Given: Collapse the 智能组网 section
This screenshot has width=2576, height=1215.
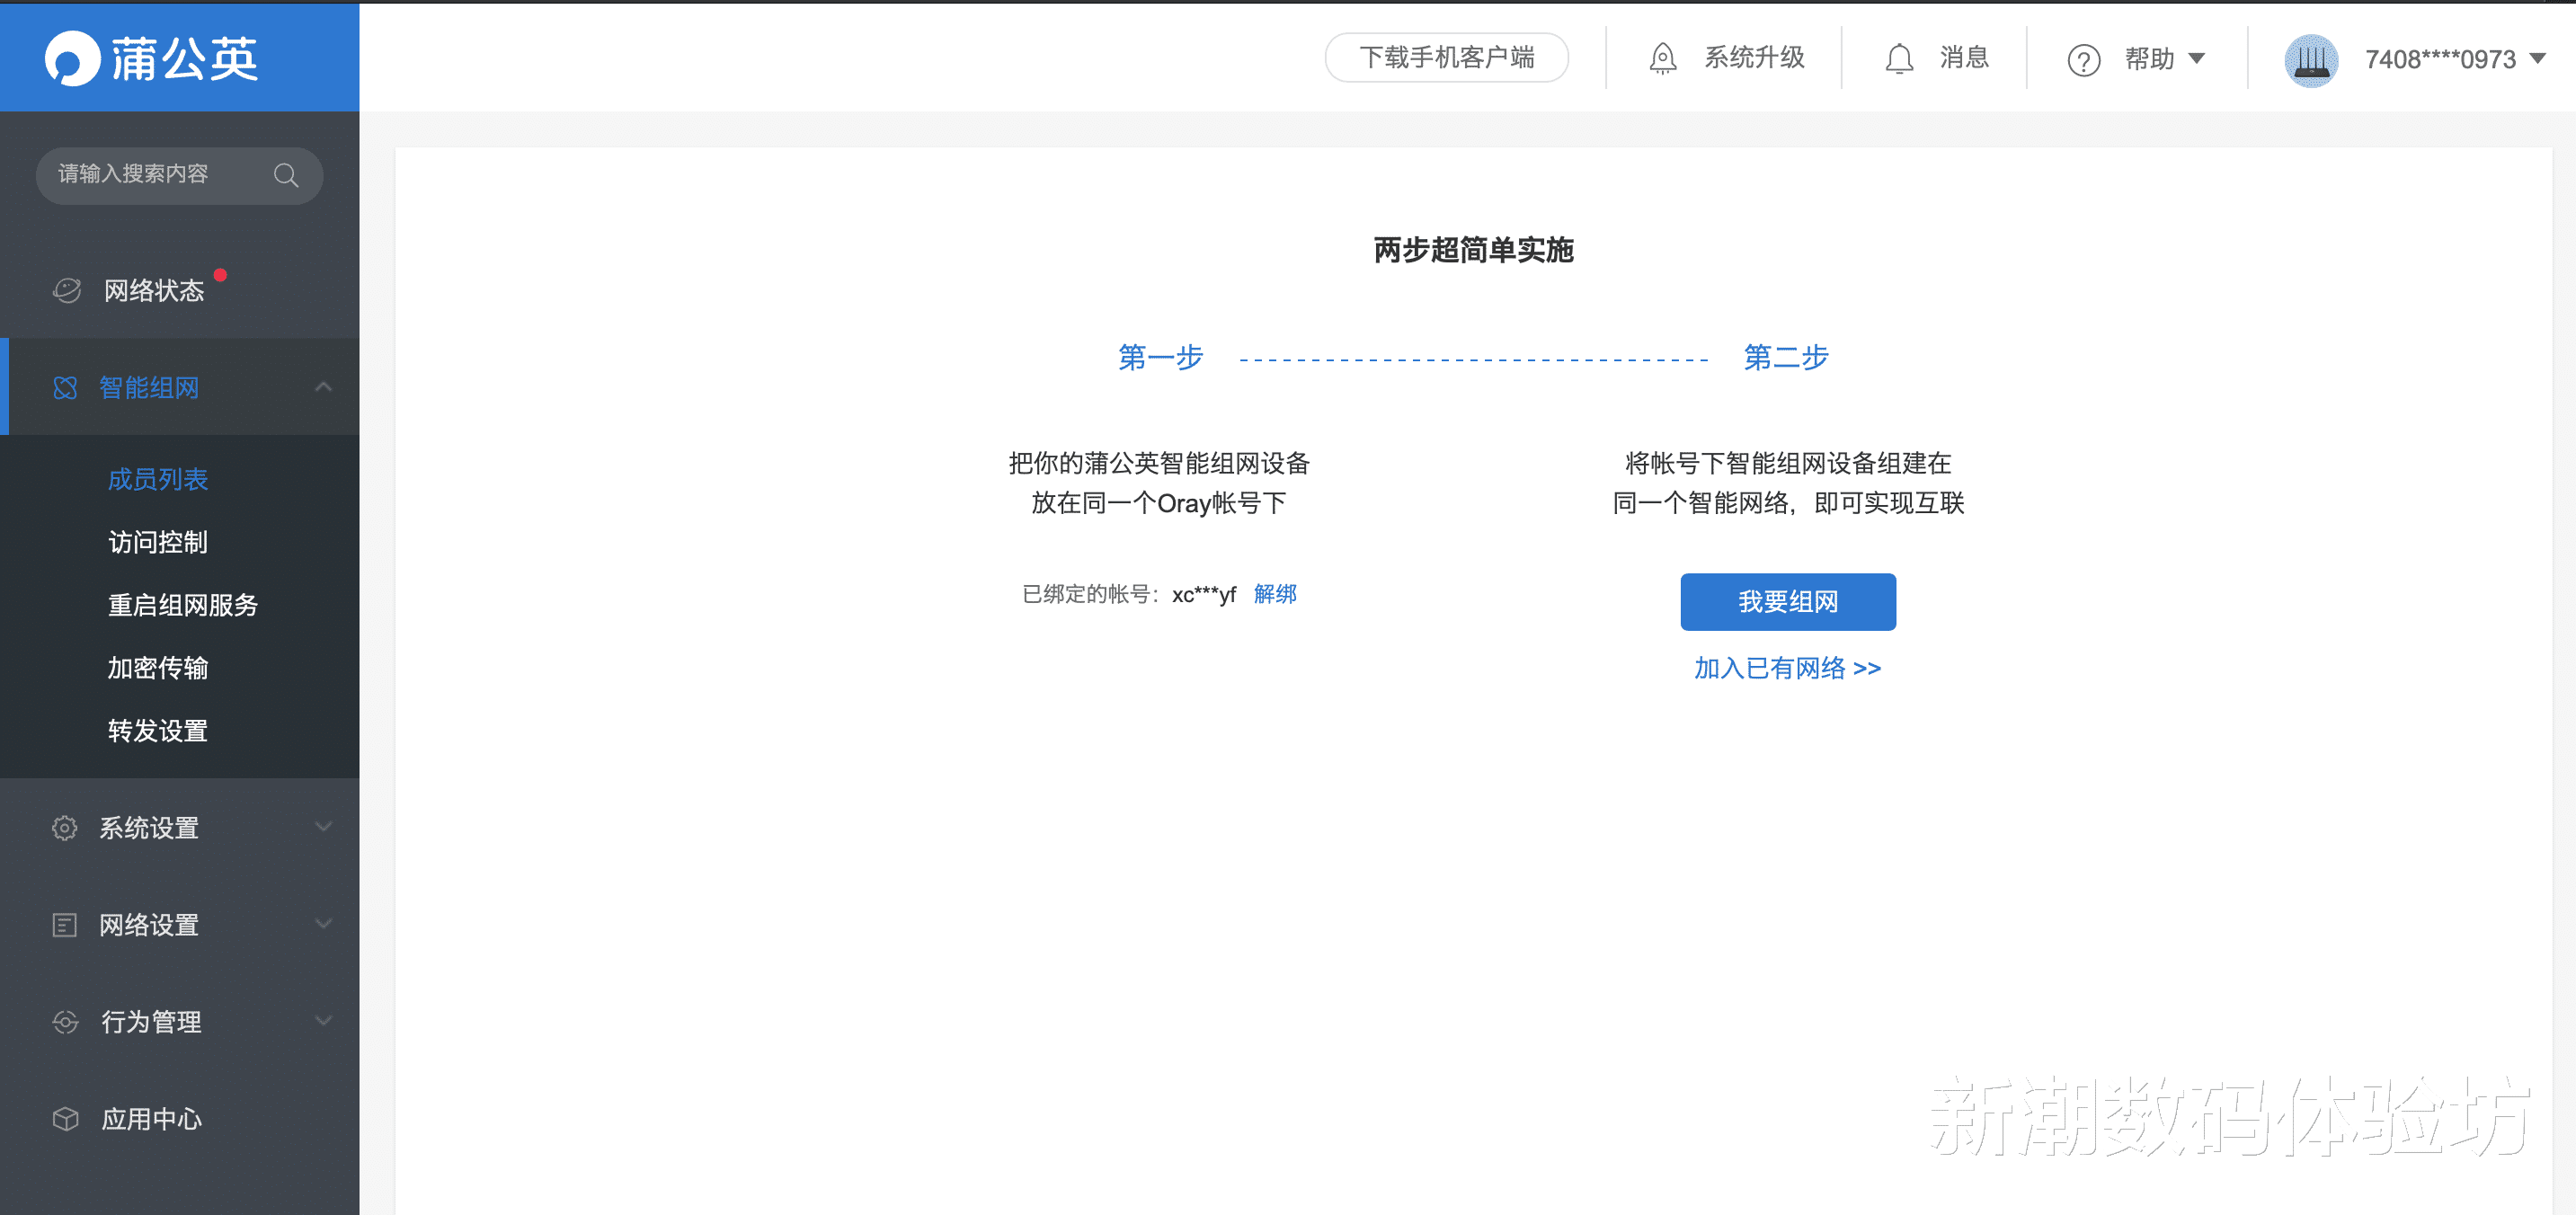Looking at the screenshot, I should (x=322, y=387).
